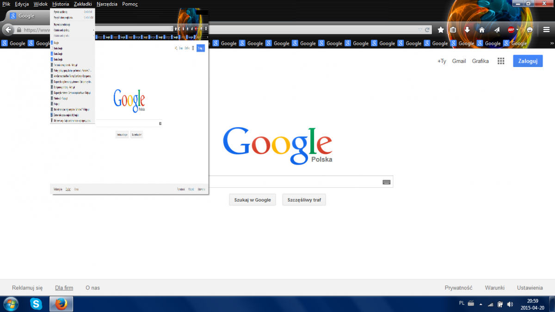Image resolution: width=555 pixels, height=312 pixels.
Task: Expand the Adblock Plus dropdown arrow
Action: [x=518, y=30]
